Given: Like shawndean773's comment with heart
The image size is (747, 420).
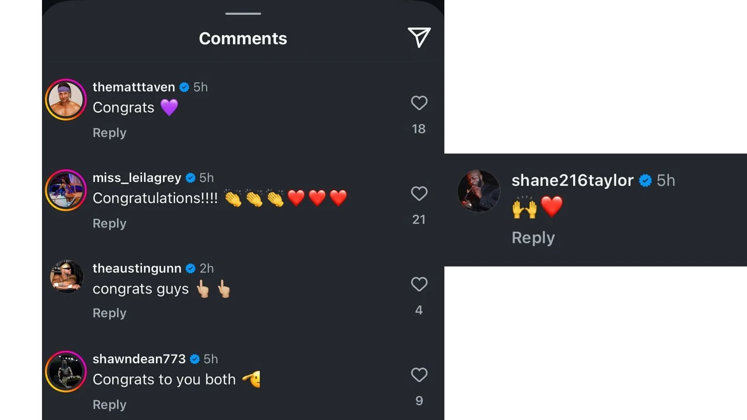Looking at the screenshot, I should pos(419,374).
